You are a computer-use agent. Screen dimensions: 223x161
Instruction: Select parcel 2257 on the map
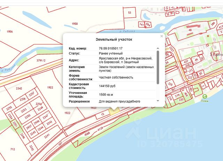(x=32, y=94)
